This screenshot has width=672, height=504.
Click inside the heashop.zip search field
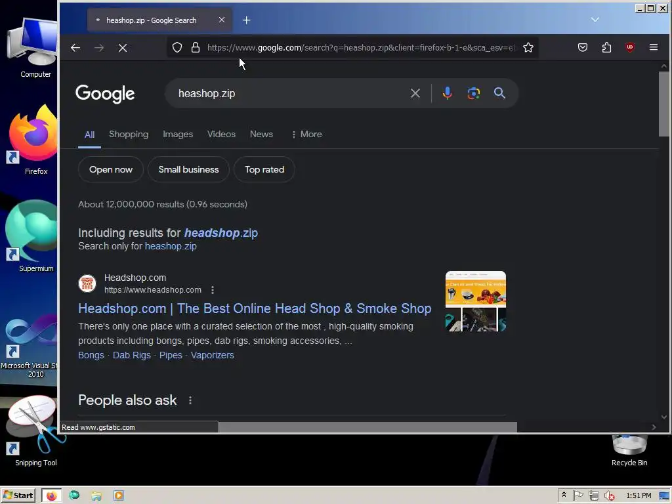[287, 93]
